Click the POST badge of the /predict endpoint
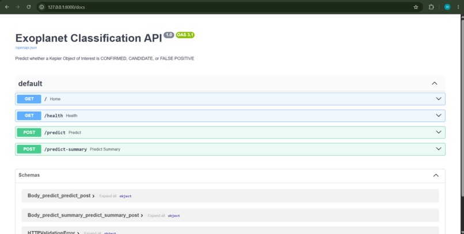The image size is (464, 234). click(29, 132)
